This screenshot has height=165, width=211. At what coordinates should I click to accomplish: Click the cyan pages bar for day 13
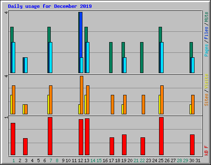[88, 57]
